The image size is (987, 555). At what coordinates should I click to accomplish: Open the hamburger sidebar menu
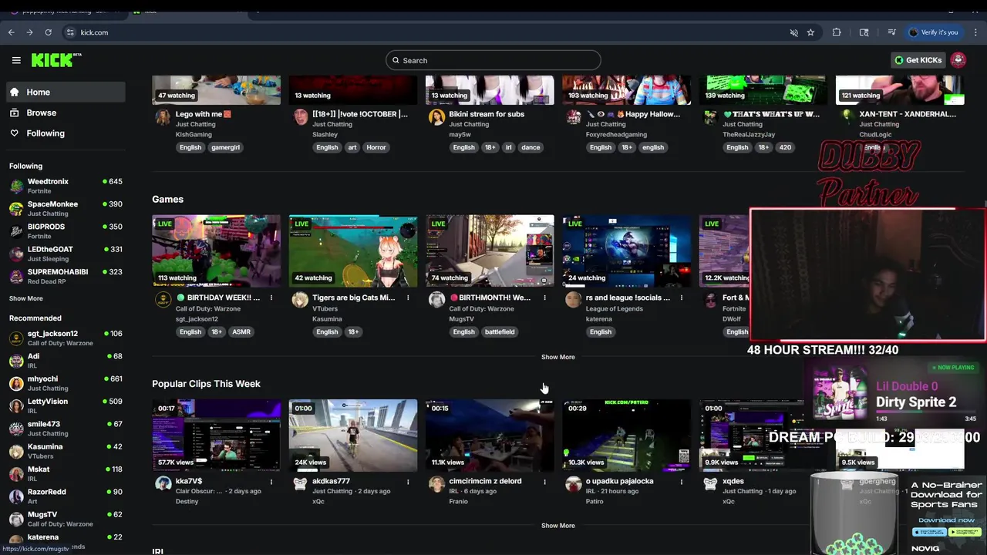[16, 60]
